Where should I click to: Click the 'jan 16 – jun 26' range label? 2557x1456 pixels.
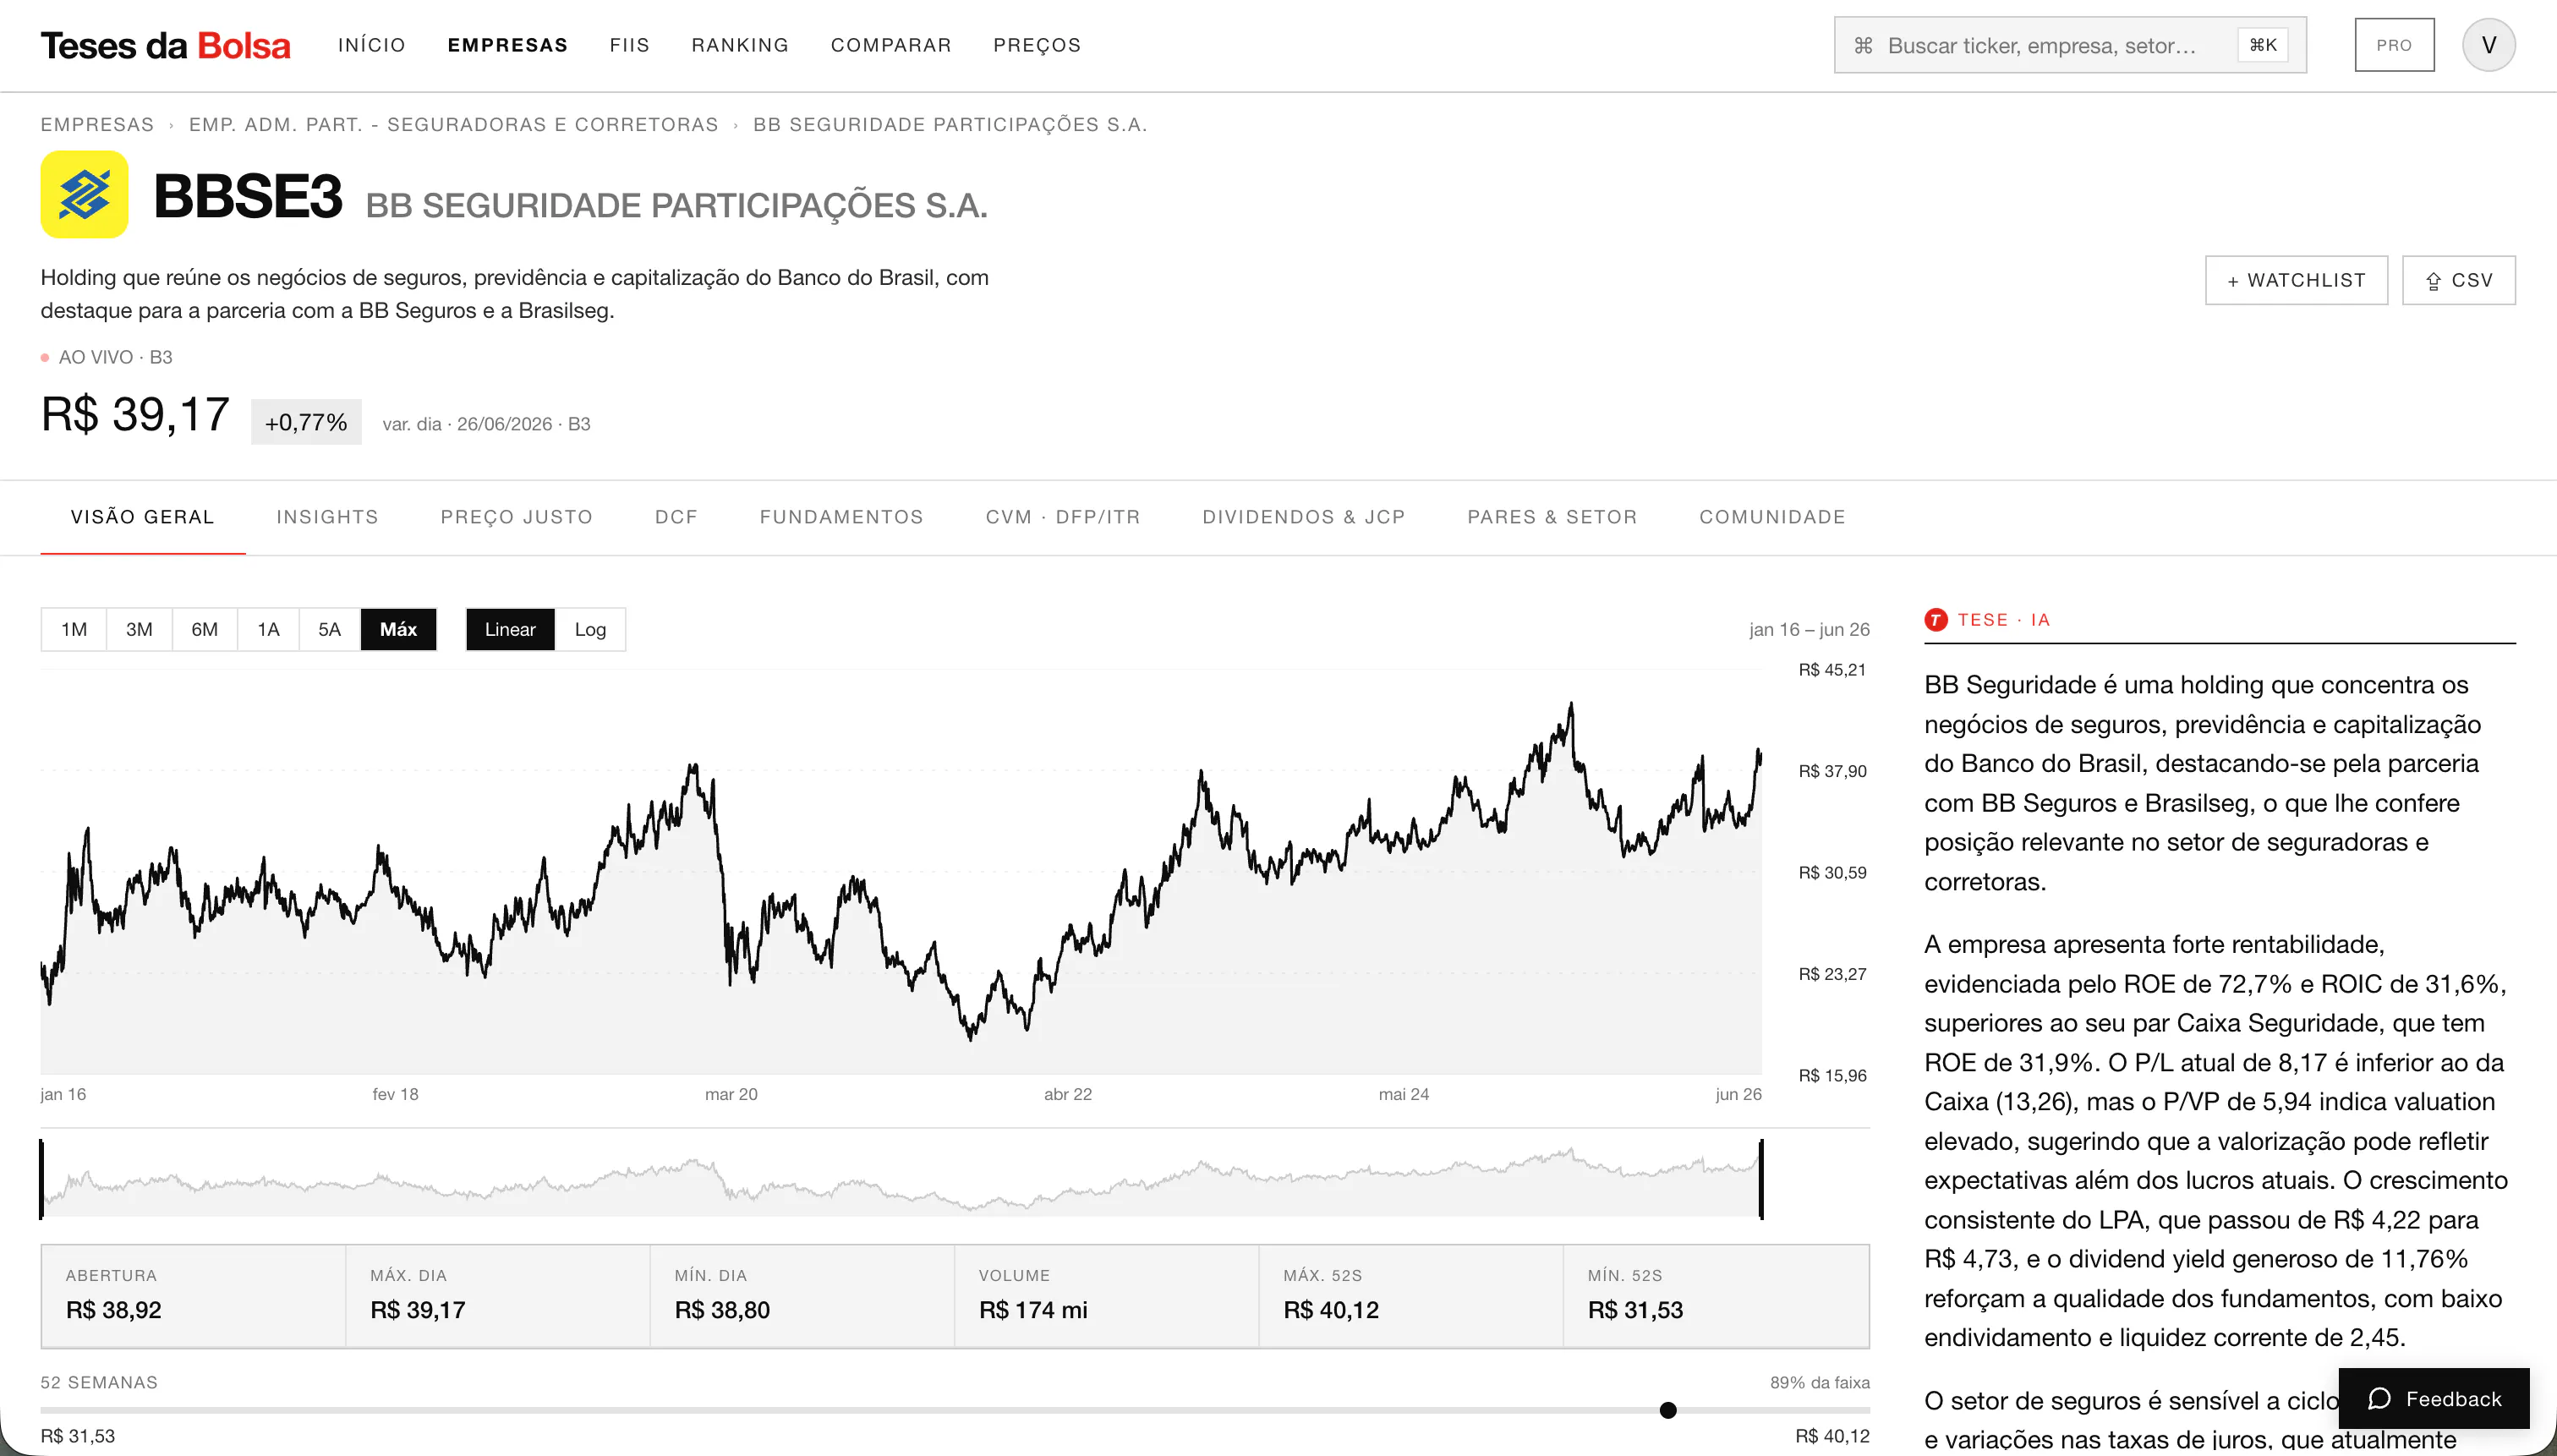pos(1809,629)
